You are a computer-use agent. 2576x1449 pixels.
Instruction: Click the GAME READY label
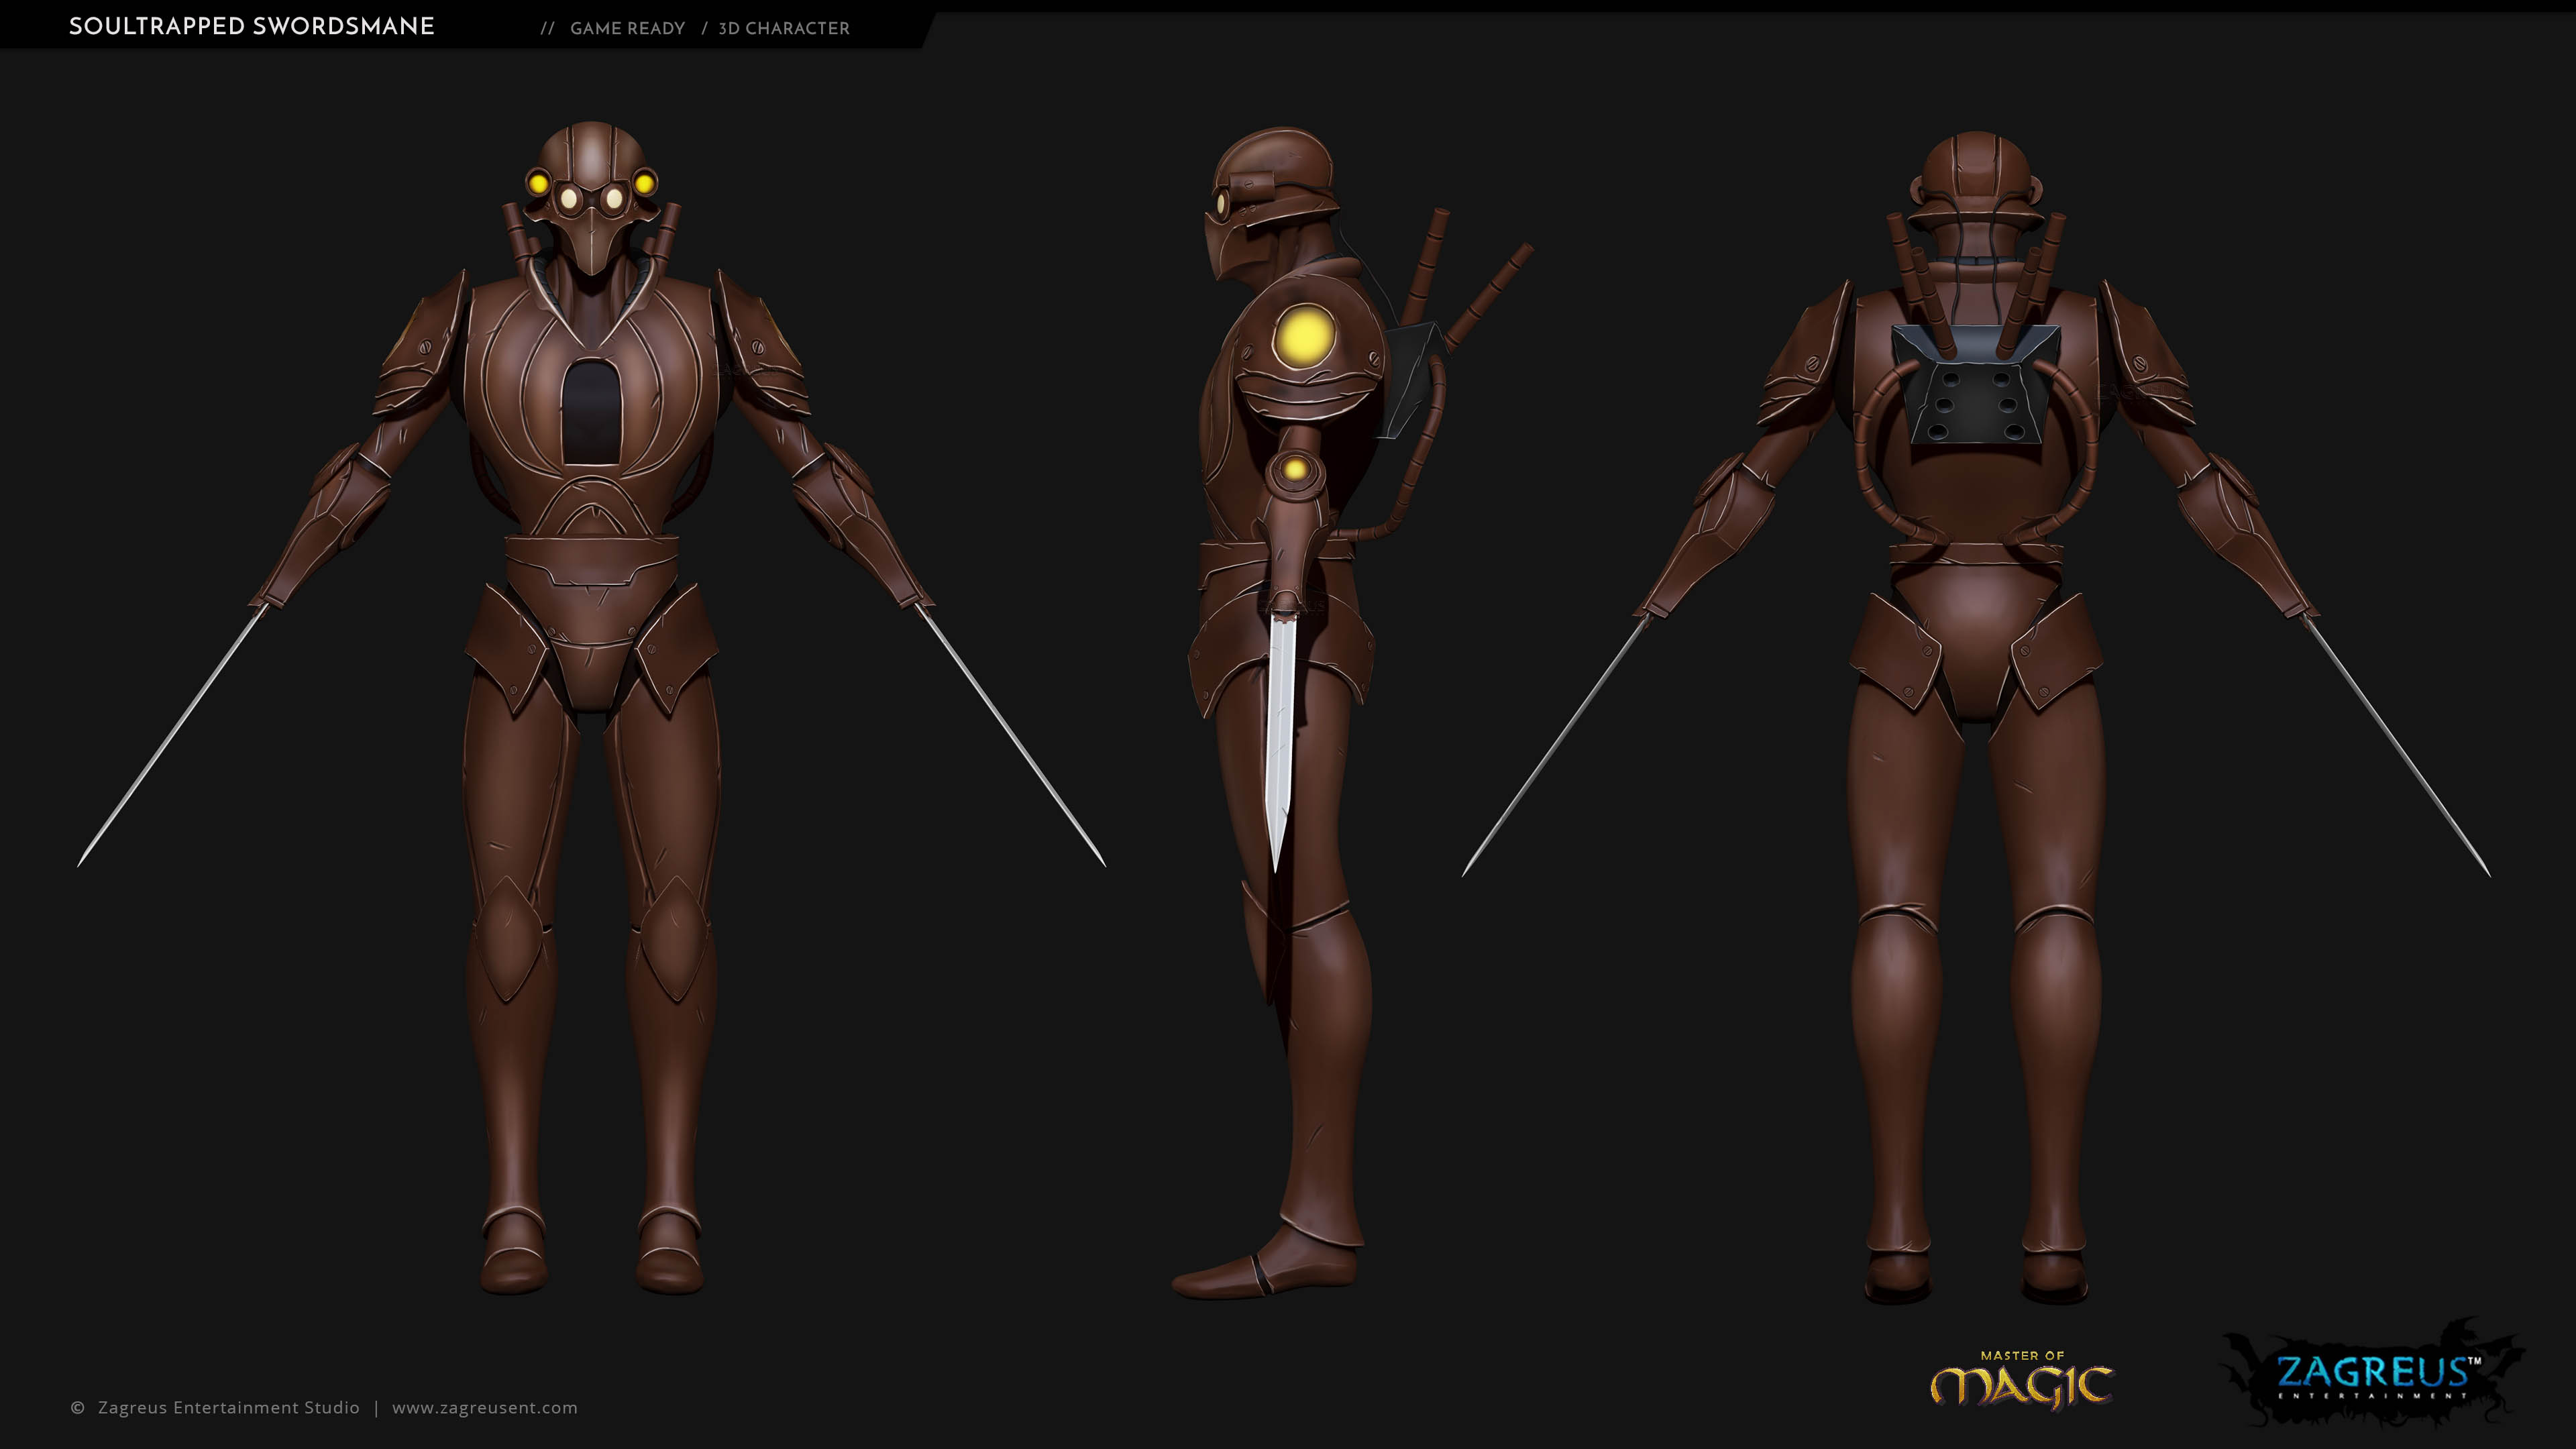pyautogui.click(x=627, y=29)
